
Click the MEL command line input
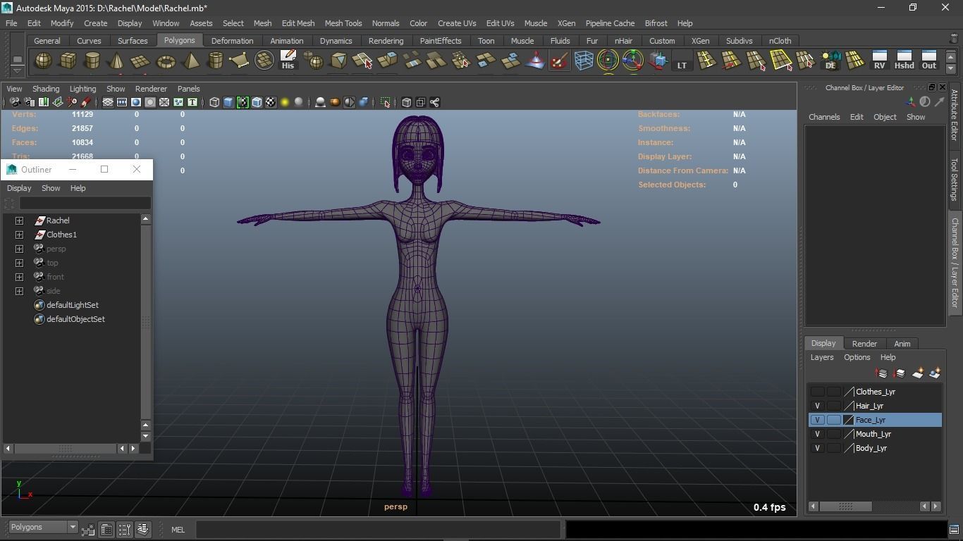(x=378, y=529)
